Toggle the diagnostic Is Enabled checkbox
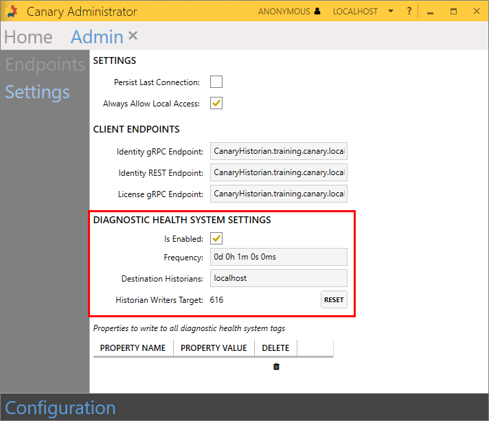 [216, 239]
